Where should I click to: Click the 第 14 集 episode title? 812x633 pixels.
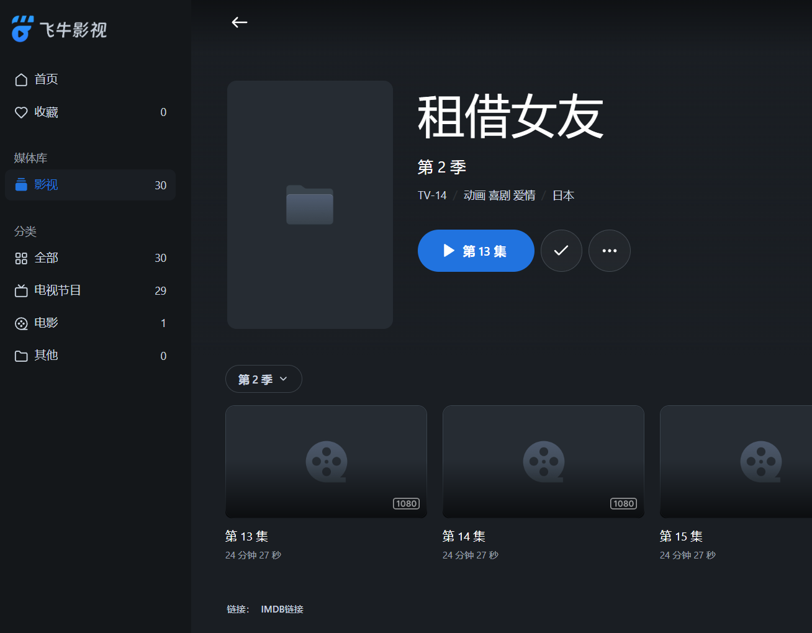[464, 536]
